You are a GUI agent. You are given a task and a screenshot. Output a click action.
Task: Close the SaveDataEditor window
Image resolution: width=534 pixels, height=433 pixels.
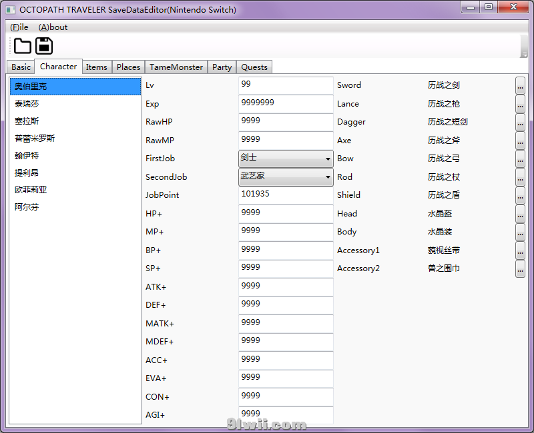[x=513, y=7]
